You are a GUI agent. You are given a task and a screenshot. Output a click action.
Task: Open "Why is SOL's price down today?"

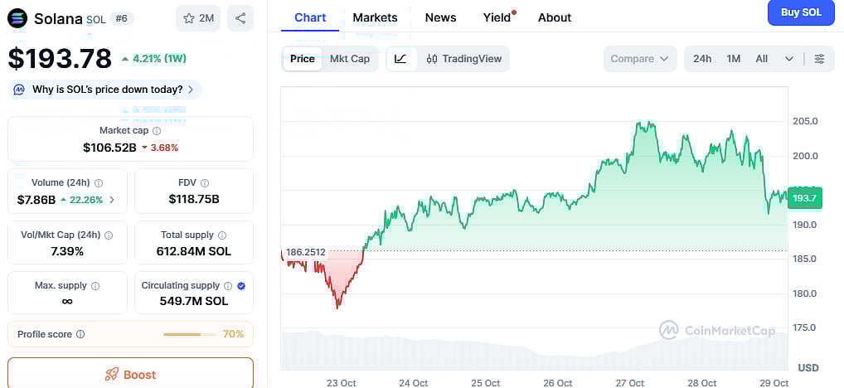pos(105,90)
